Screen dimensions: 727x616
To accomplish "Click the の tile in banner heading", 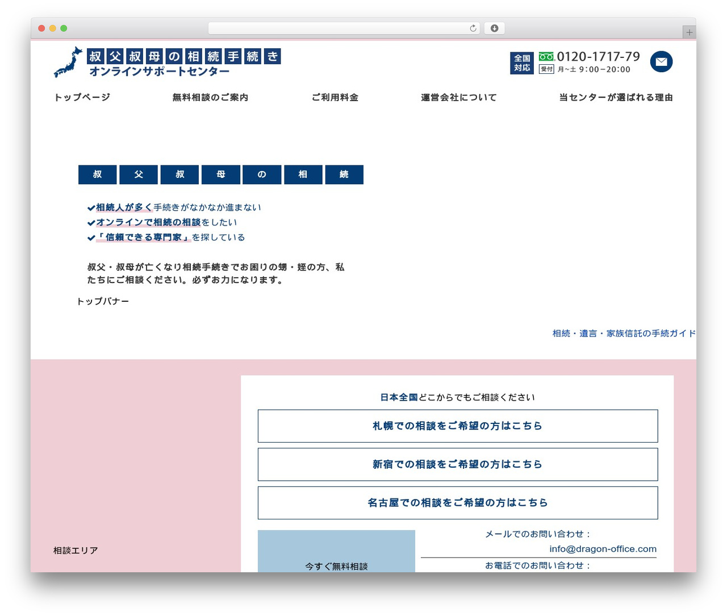I will [x=262, y=174].
